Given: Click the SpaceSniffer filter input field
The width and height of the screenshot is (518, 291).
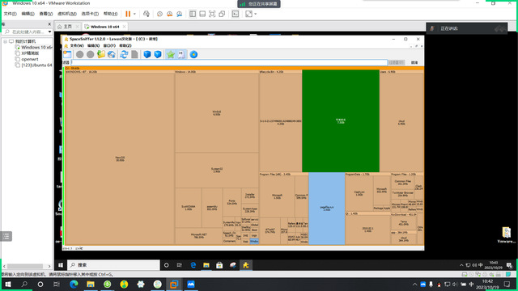Looking at the screenshot, I should pos(229,62).
